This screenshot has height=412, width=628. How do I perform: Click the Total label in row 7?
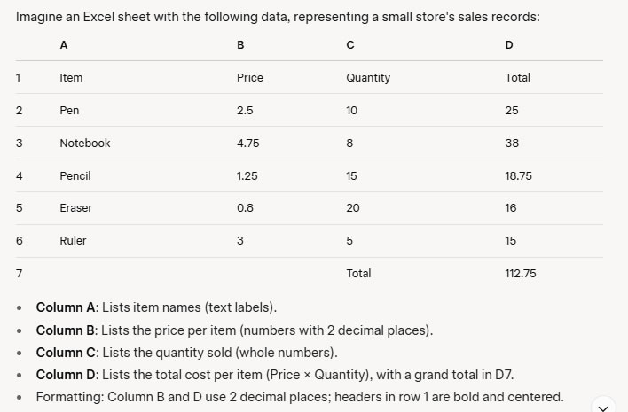[358, 274]
